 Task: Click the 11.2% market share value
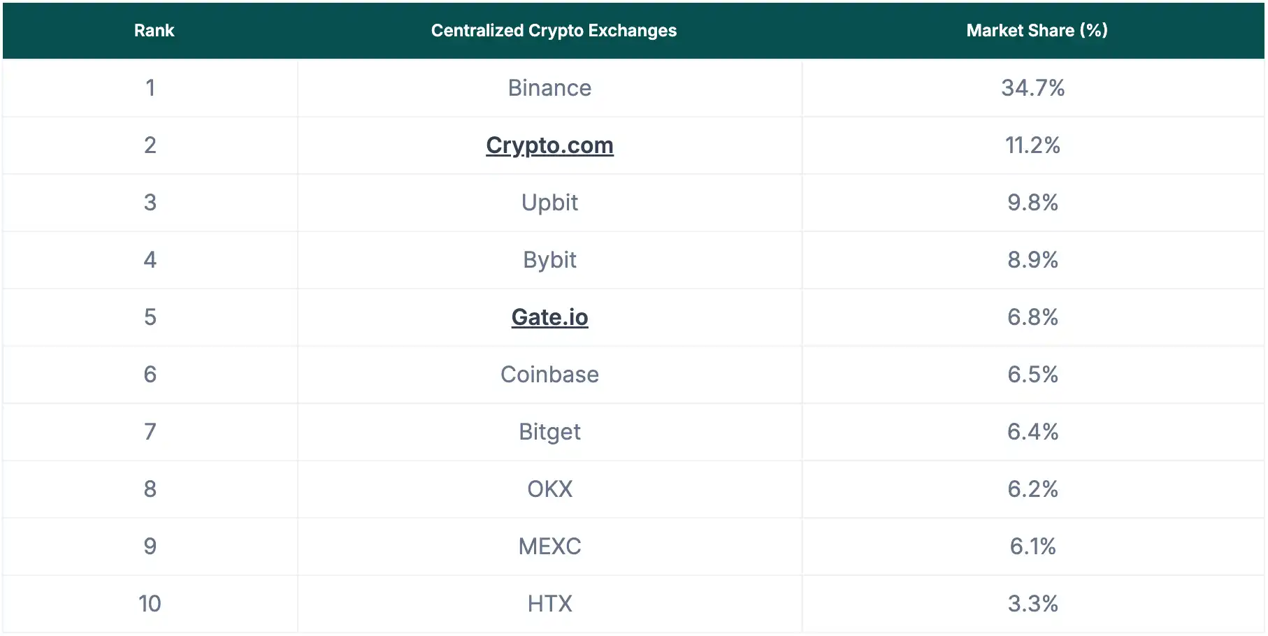[1032, 145]
